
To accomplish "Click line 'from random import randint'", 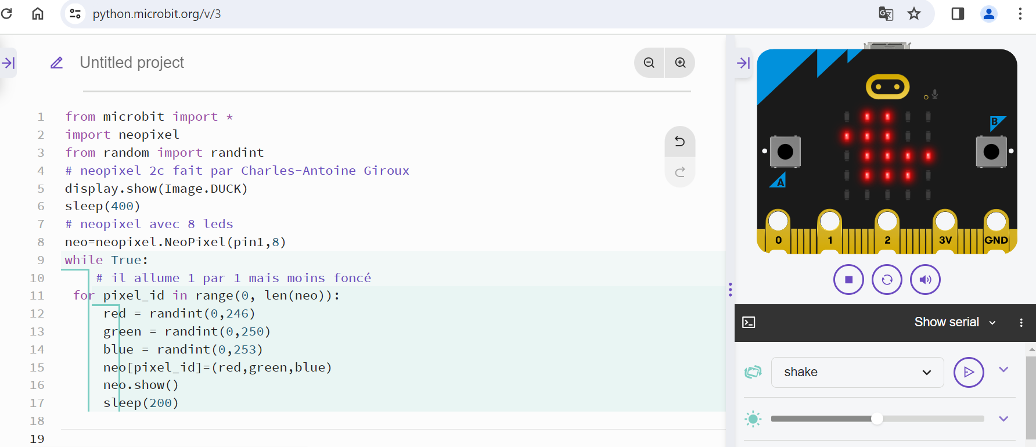I will click(164, 153).
